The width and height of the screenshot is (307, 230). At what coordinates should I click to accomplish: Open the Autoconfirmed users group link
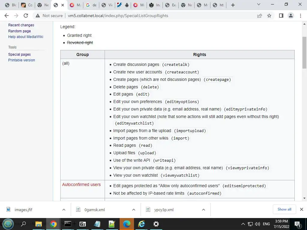[81, 184]
